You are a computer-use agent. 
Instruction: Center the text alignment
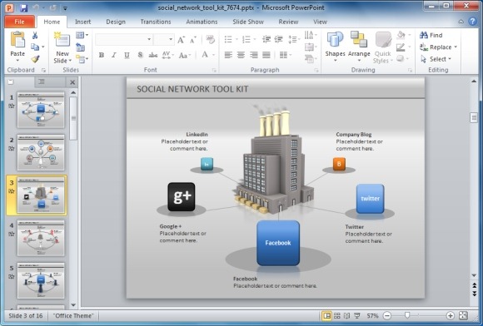(241, 55)
